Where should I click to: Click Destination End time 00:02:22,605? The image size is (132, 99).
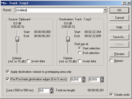pos(93,36)
